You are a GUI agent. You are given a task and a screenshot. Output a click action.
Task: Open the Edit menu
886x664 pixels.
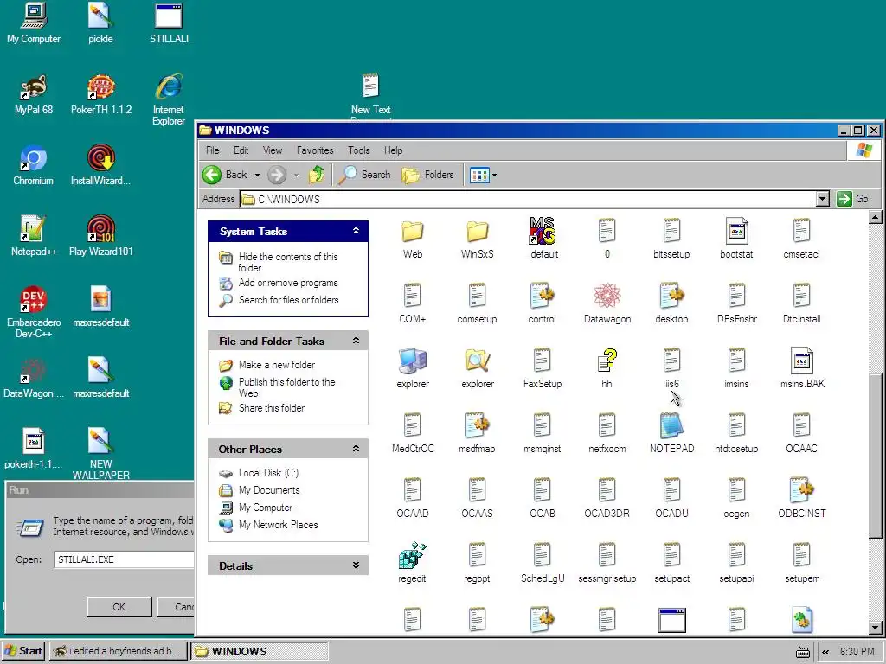pos(241,150)
